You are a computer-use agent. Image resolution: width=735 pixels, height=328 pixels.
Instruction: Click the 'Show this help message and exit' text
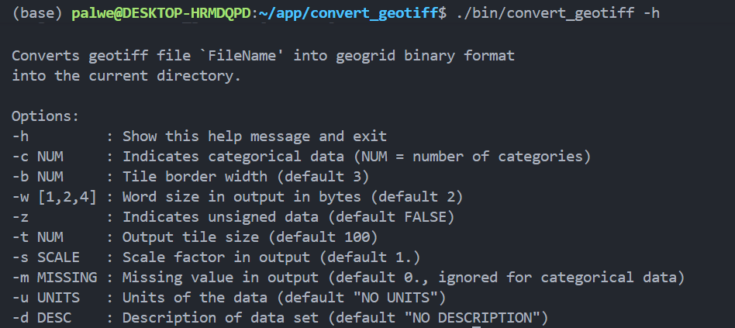click(255, 136)
